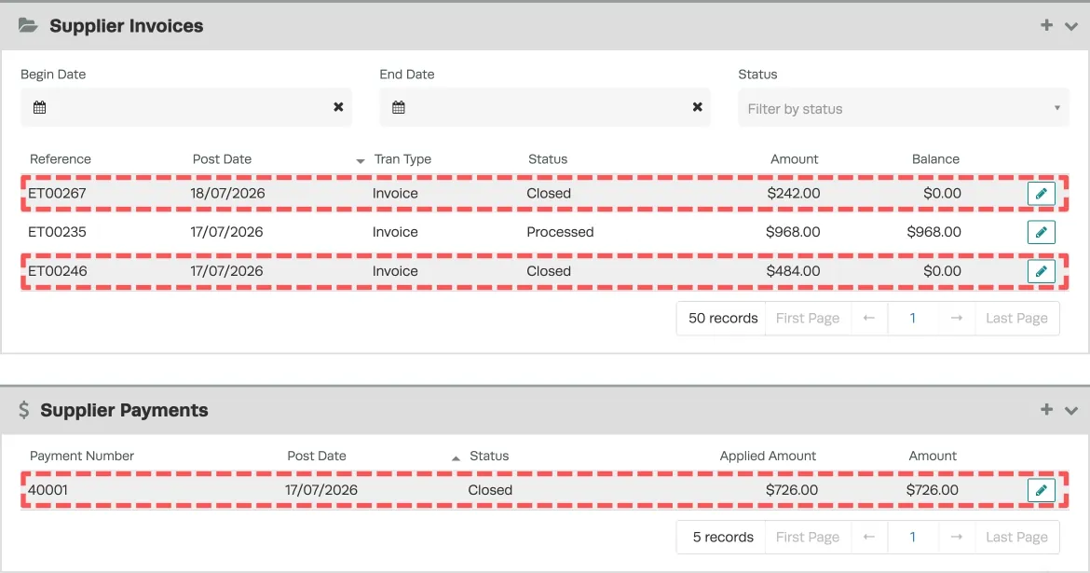This screenshot has height=573, width=1090.
Task: Click the Processed status of ET00235
Action: [560, 232]
